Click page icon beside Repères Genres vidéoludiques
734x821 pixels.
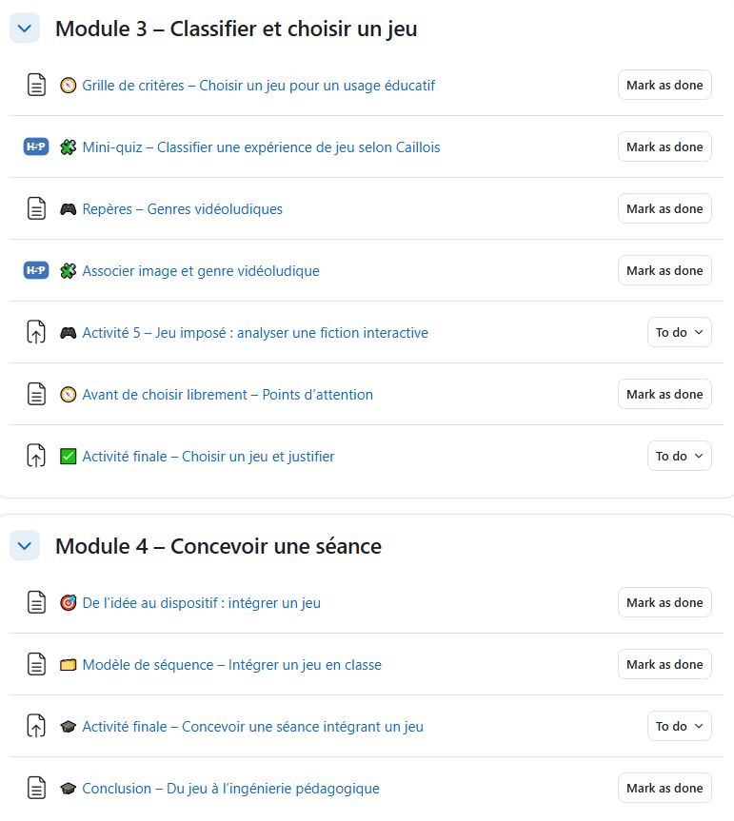click(x=35, y=208)
